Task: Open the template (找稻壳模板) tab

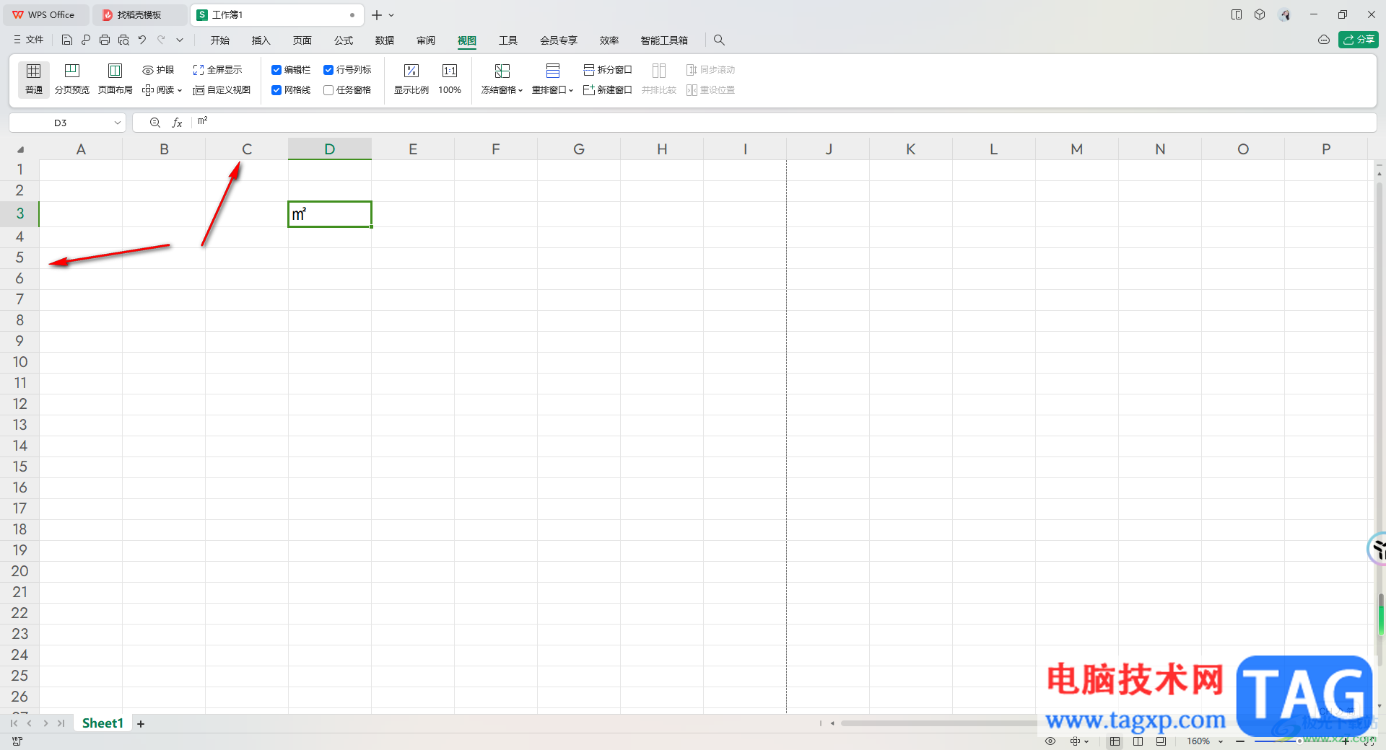Action: pos(139,15)
